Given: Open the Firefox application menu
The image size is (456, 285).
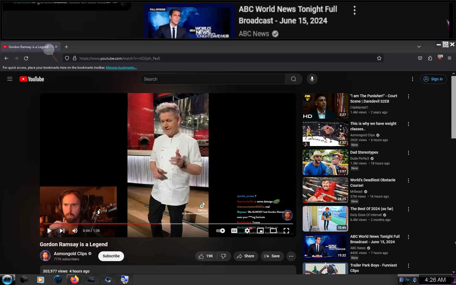Looking at the screenshot, I should click(x=449, y=58).
